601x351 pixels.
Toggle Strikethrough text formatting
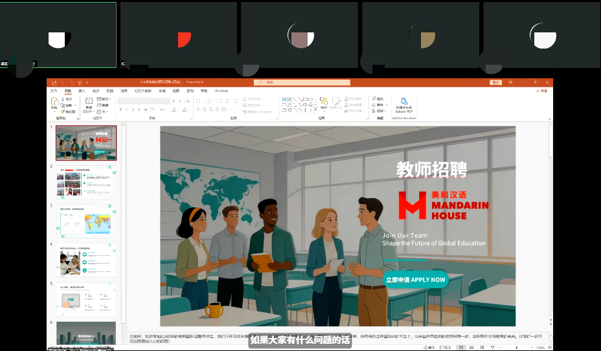point(146,109)
